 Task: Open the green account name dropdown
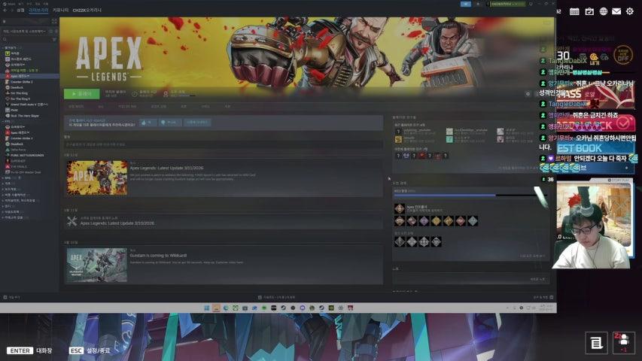[x=507, y=4]
